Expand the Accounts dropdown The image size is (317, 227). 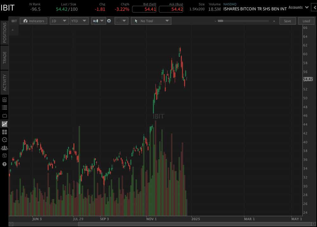pyautogui.click(x=298, y=7)
